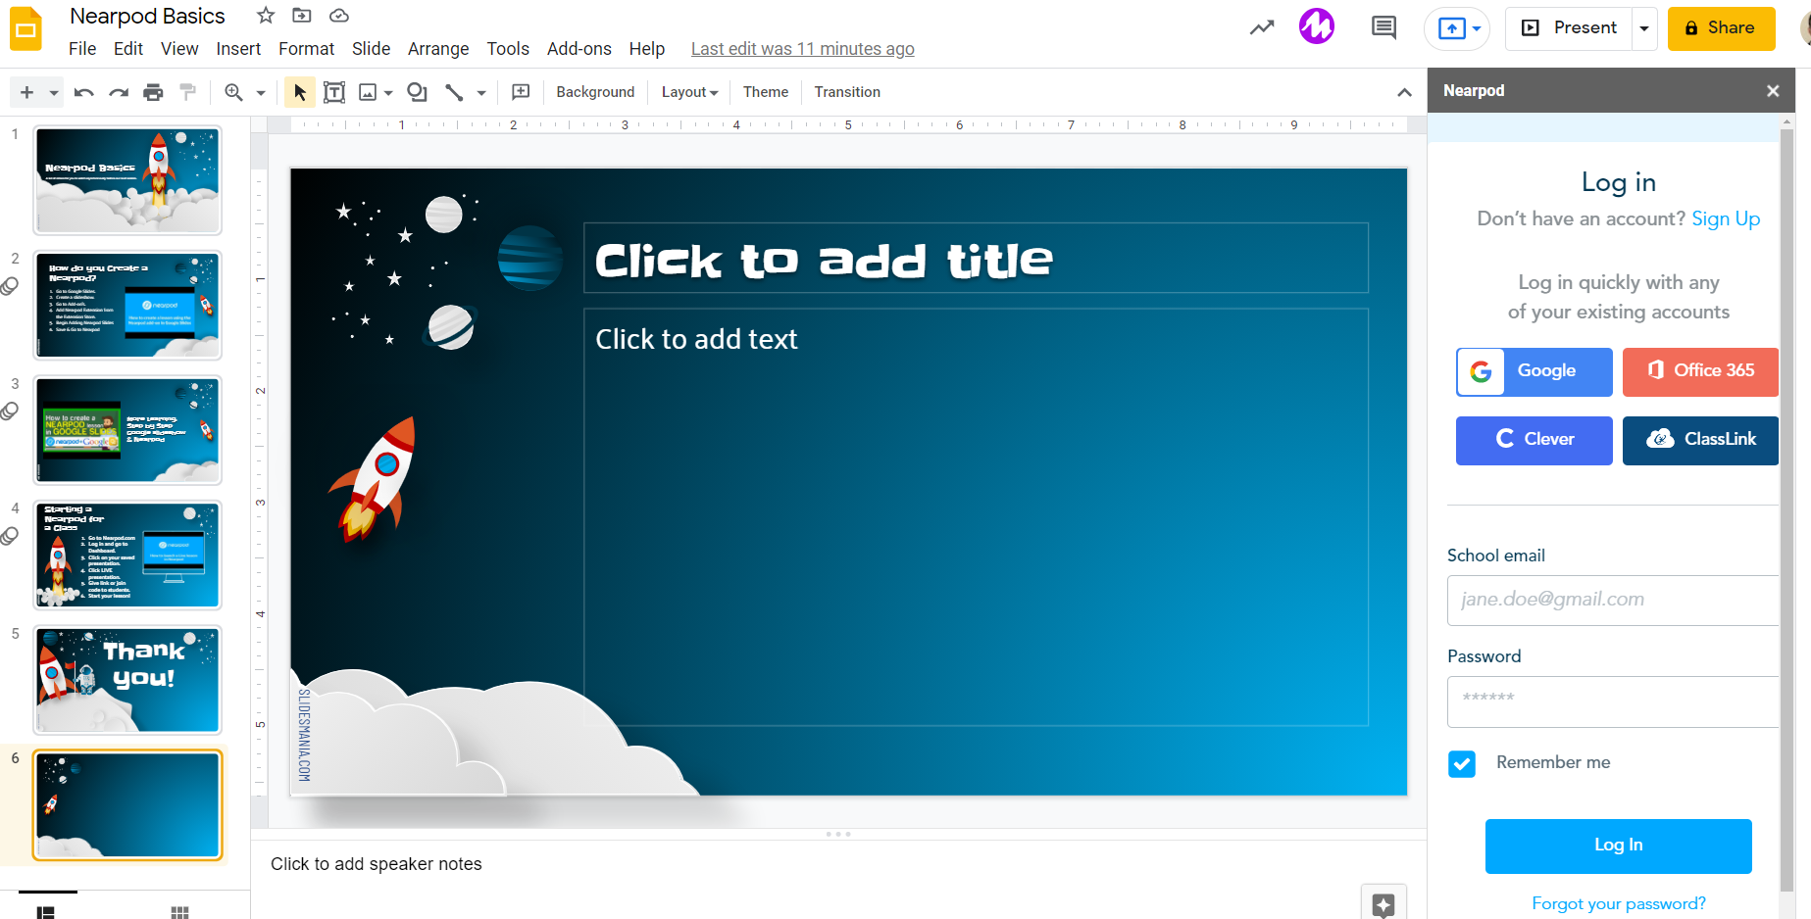1811x919 pixels.
Task: Select the text box tool
Action: click(x=334, y=92)
